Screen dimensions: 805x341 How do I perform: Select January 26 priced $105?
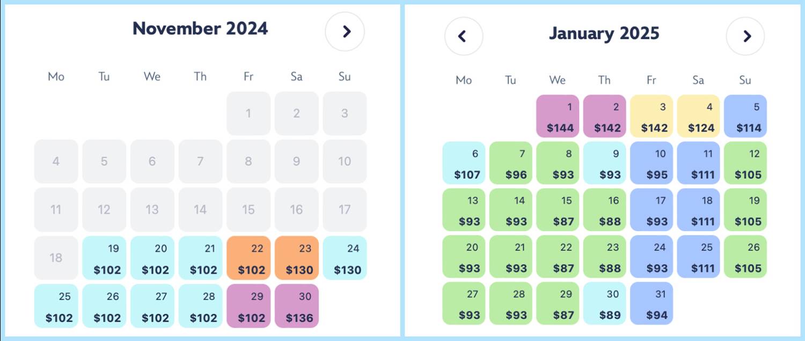coord(745,257)
